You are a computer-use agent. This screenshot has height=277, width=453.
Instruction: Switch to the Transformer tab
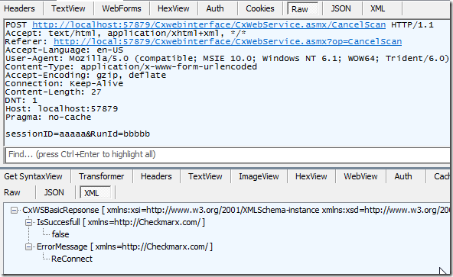(102, 176)
